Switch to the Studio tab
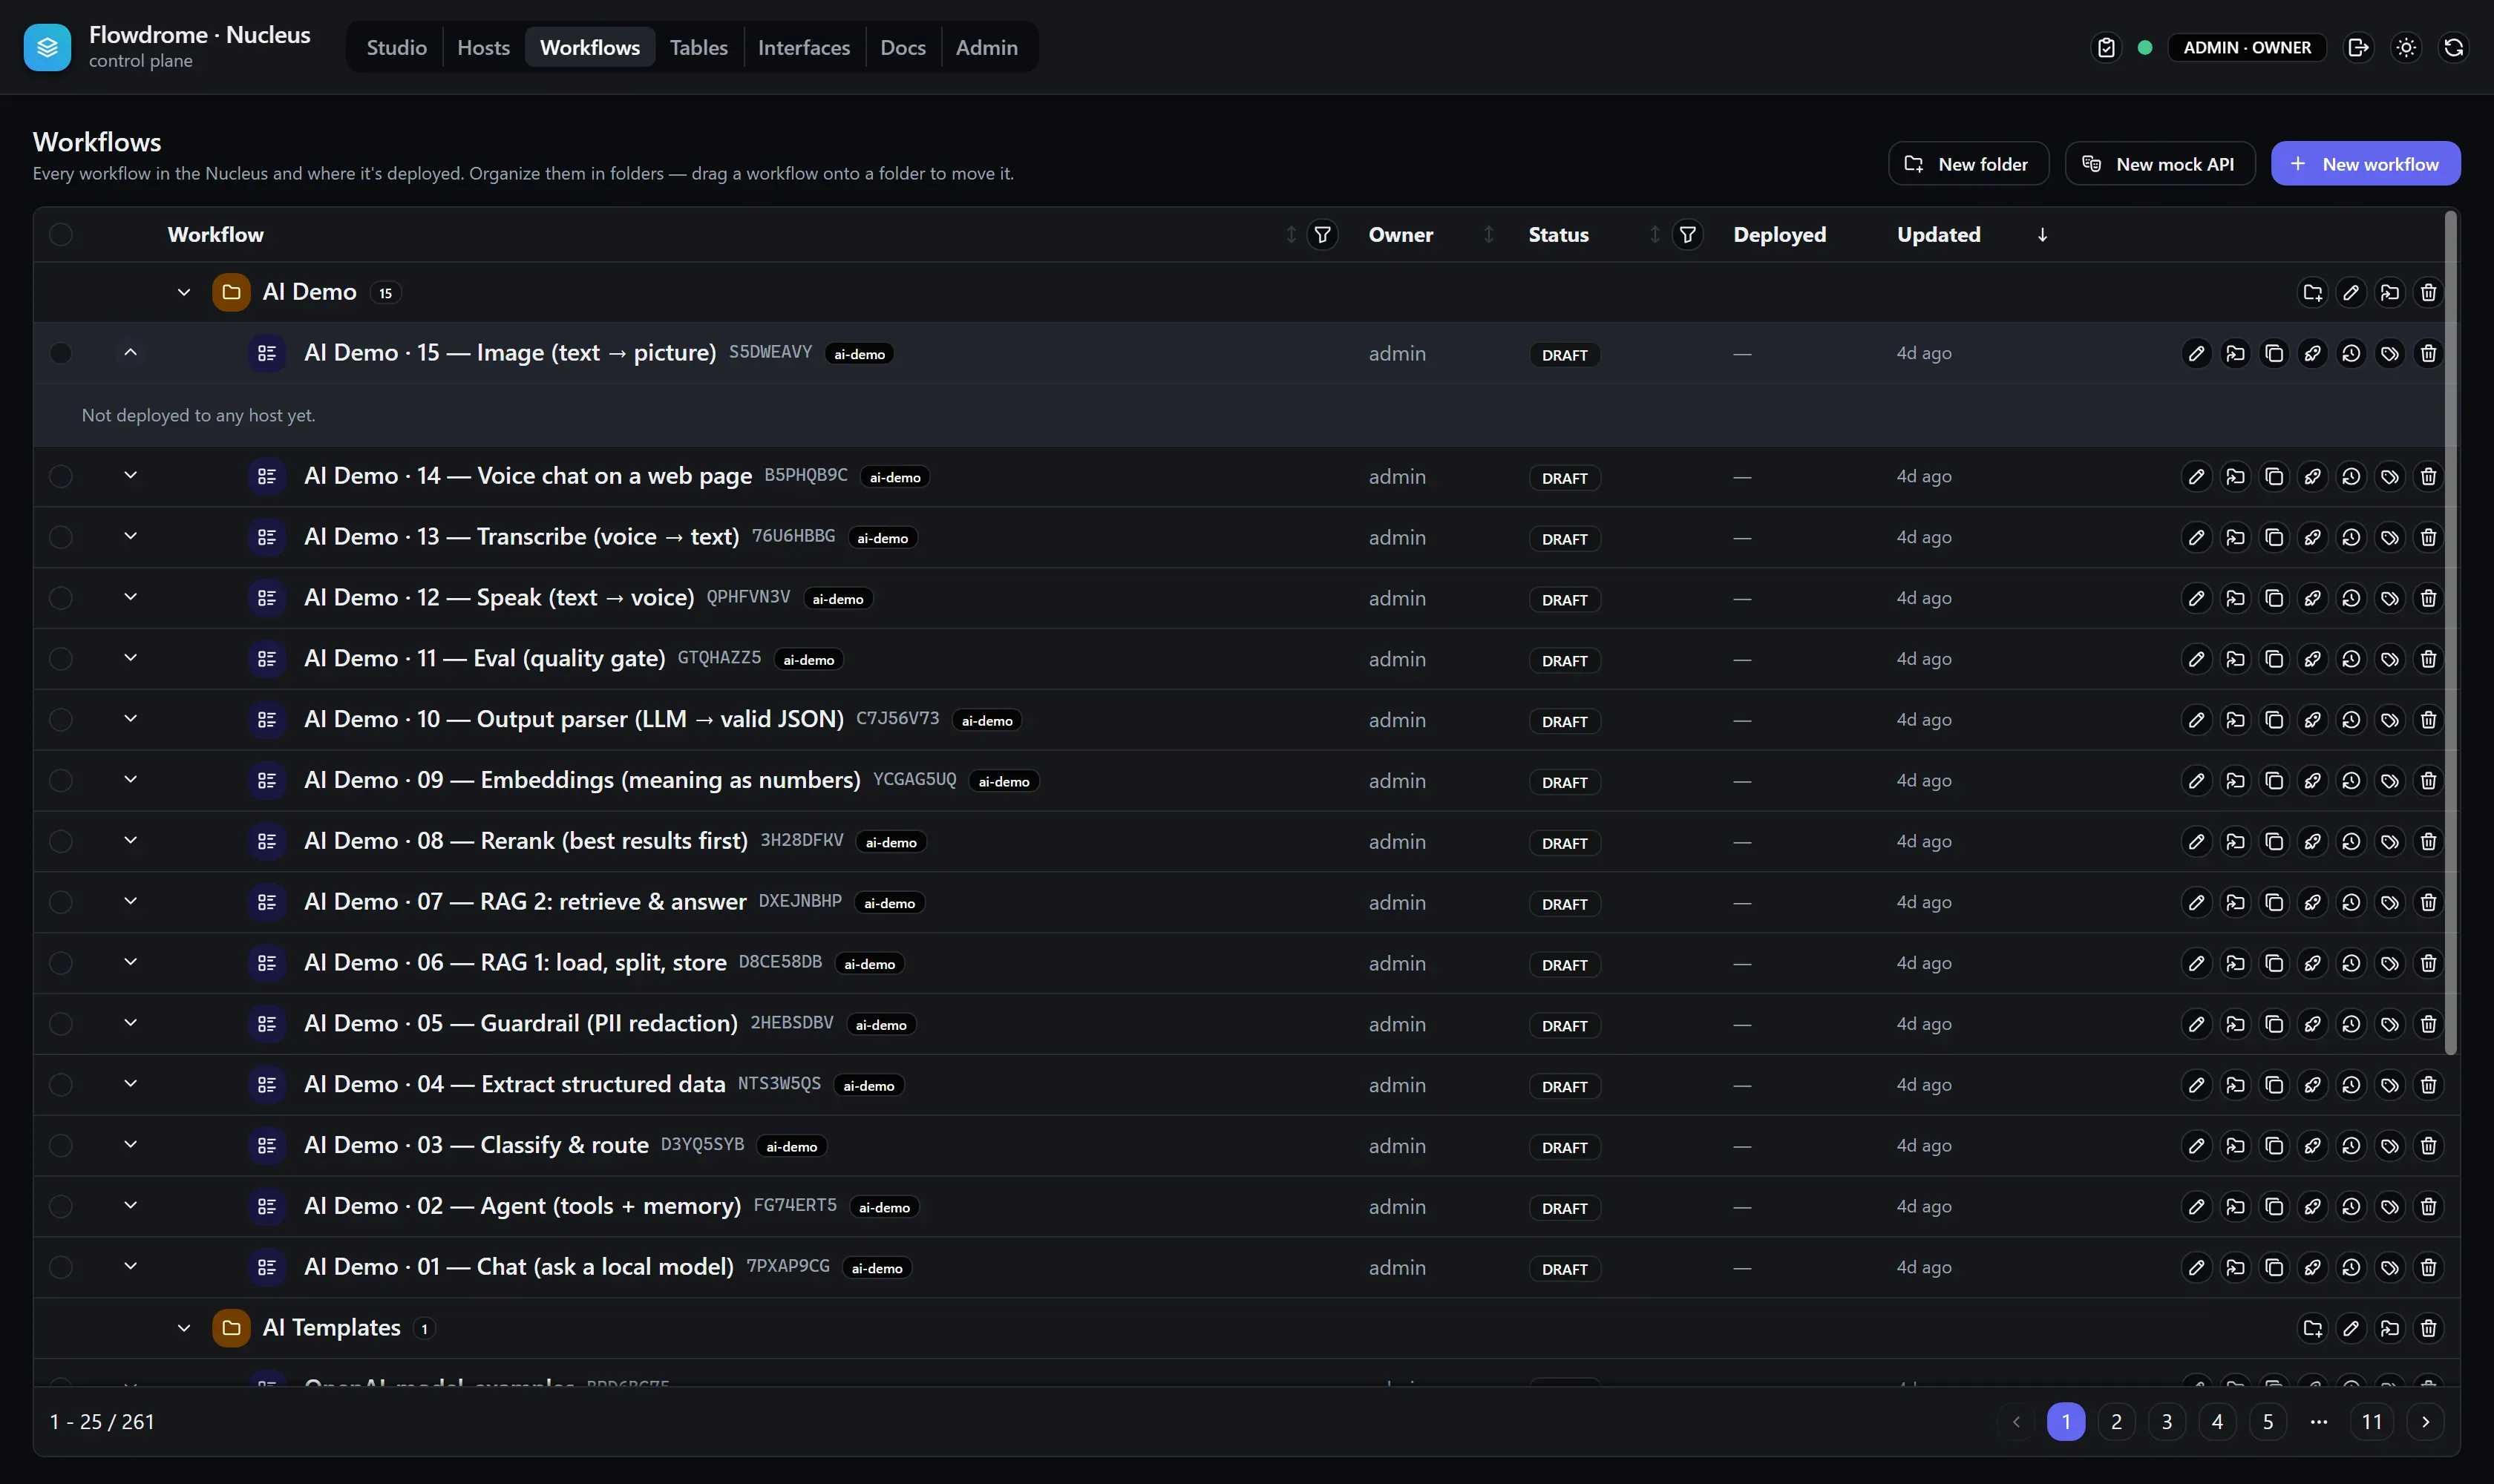 click(396, 47)
